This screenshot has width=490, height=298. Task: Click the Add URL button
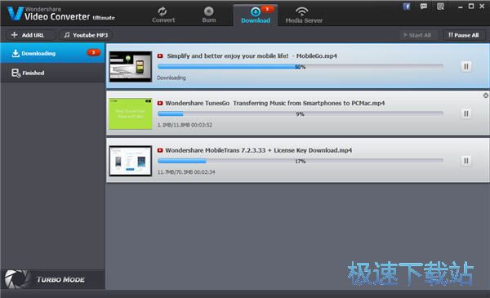[28, 35]
